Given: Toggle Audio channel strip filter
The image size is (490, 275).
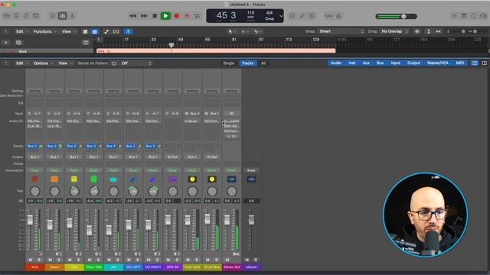Looking at the screenshot, I should pos(336,63).
